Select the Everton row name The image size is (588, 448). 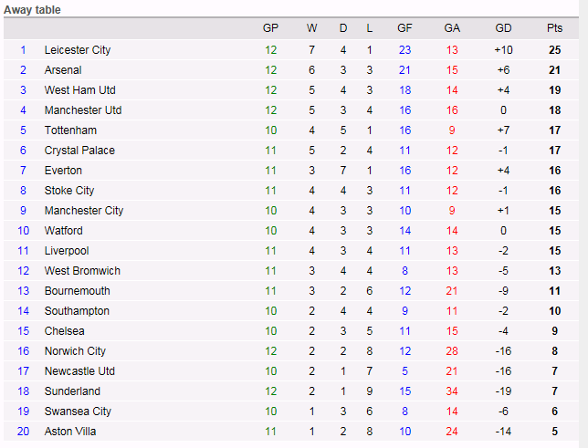[x=63, y=171]
